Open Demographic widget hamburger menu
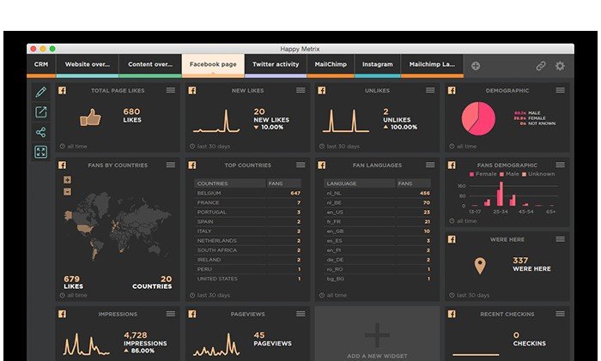 [x=560, y=90]
